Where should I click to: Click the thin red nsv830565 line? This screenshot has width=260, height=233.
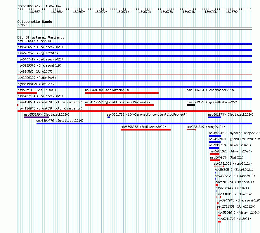tap(134, 74)
